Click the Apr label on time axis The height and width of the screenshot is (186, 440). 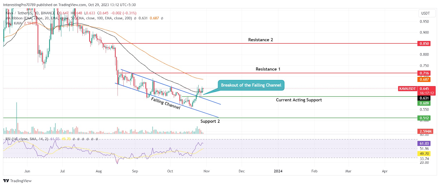pos(385,171)
